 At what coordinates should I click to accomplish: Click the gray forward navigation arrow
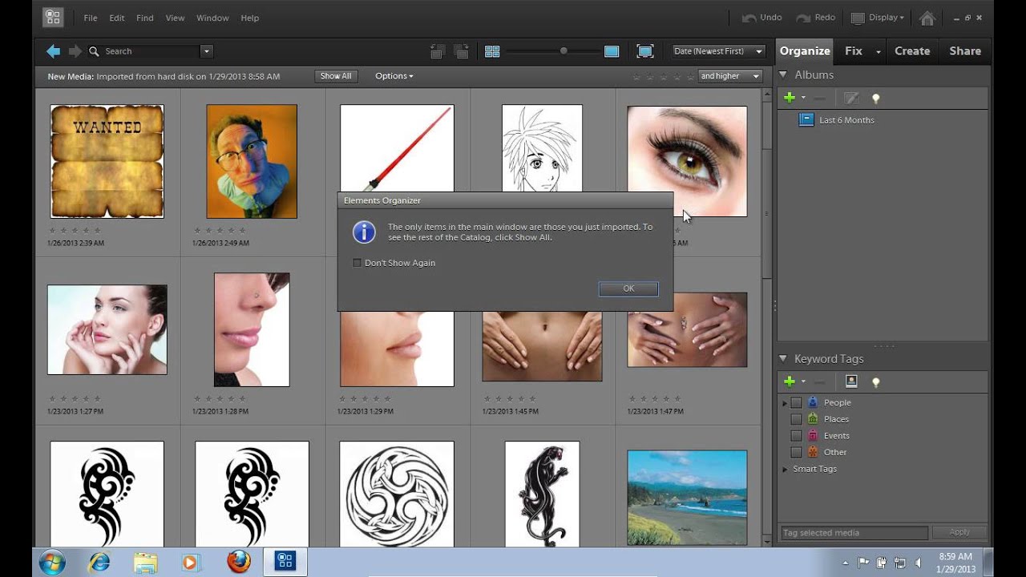pos(75,51)
